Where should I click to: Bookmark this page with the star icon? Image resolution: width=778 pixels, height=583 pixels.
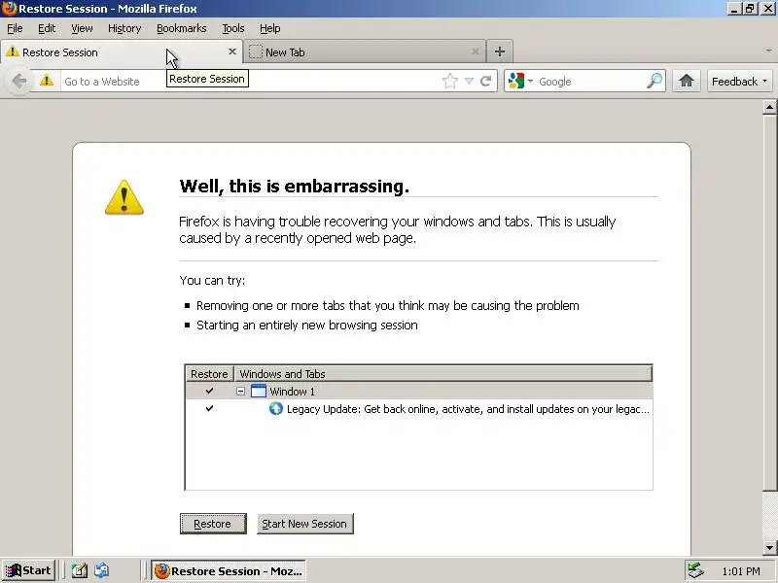point(450,81)
